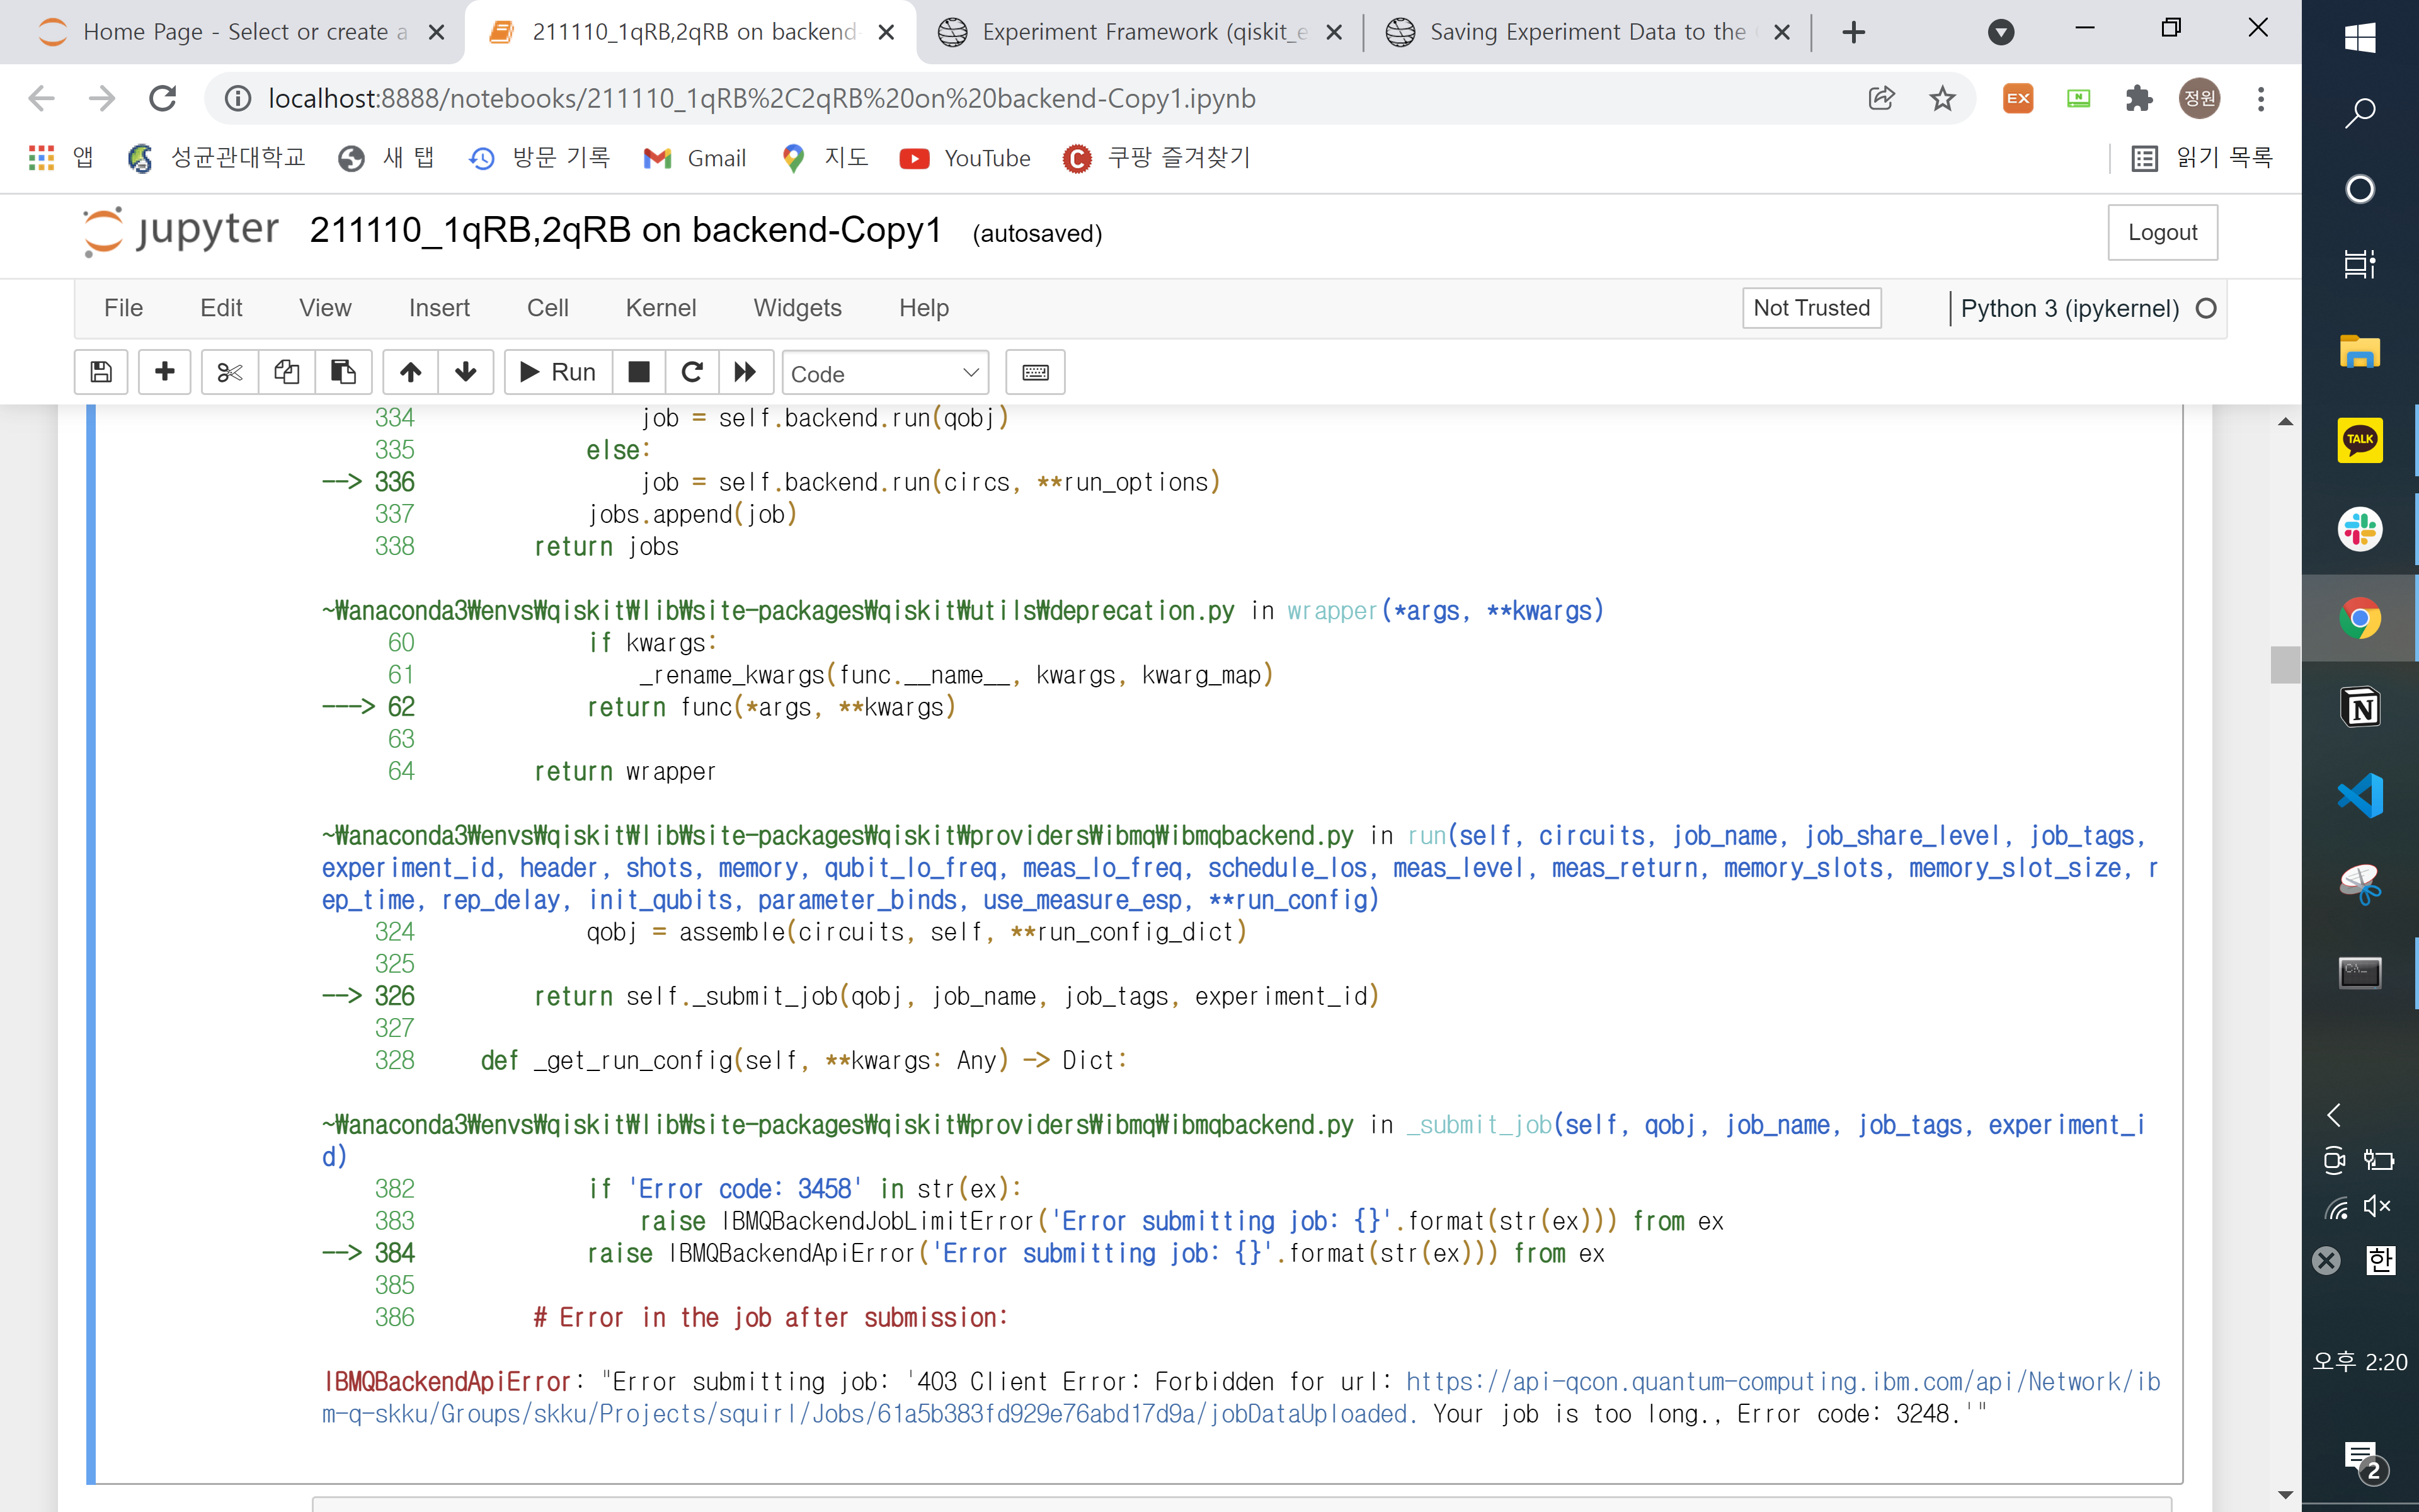Expand hidden icons in the system tray
The height and width of the screenshot is (1512, 2419).
pyautogui.click(x=2335, y=1115)
